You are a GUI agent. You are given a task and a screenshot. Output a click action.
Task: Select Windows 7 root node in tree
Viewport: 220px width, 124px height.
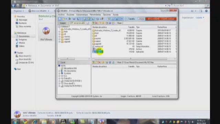[x=65, y=27]
